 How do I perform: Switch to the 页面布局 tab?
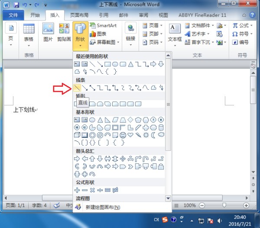tap(79, 15)
